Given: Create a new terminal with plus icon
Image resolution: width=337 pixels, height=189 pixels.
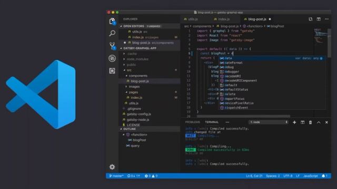Looking at the screenshot, I should [x=294, y=122].
